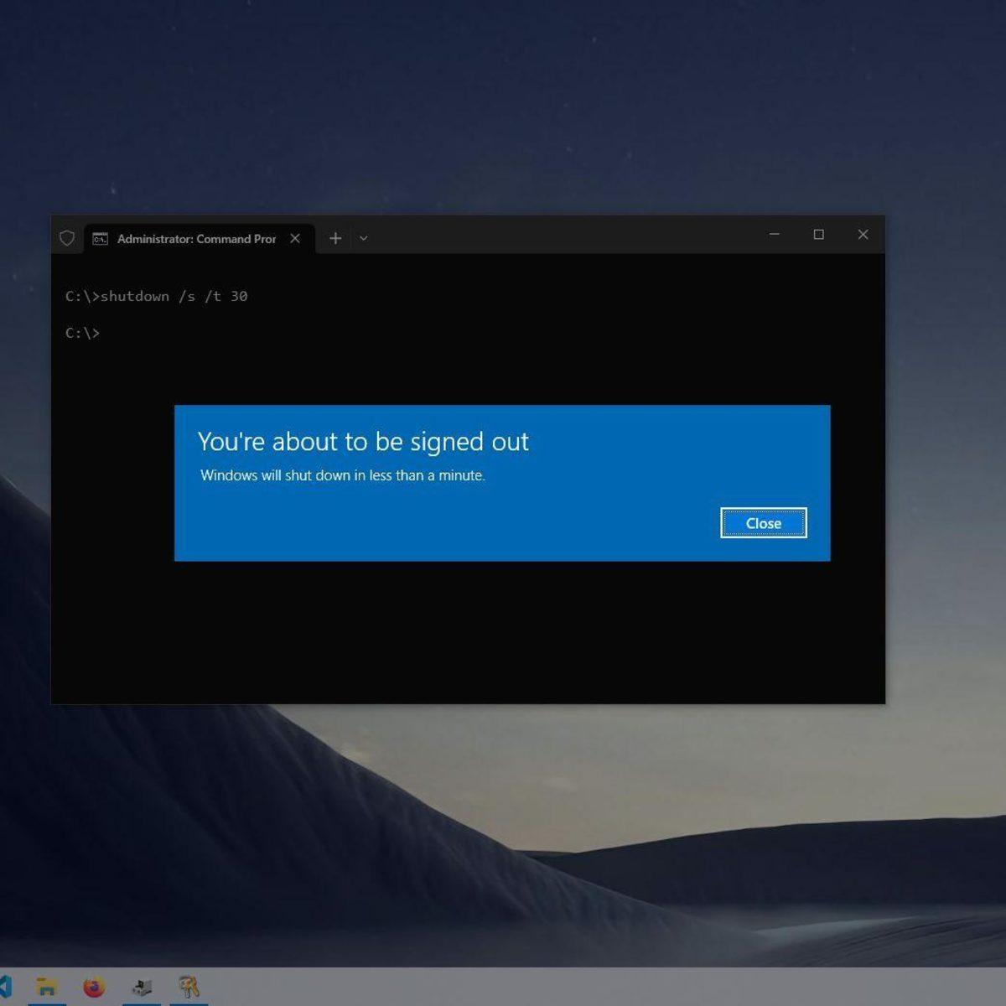Image resolution: width=1006 pixels, height=1006 pixels.
Task: Maximize the Command Prompt terminal window
Action: point(819,235)
